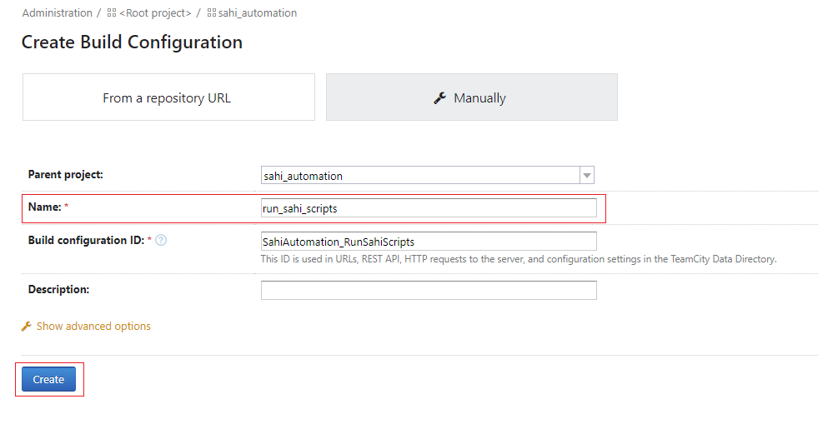Click the empty Description input field

click(429, 290)
